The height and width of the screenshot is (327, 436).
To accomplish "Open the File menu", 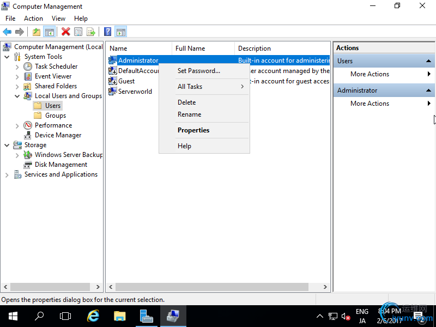I will tap(10, 19).
